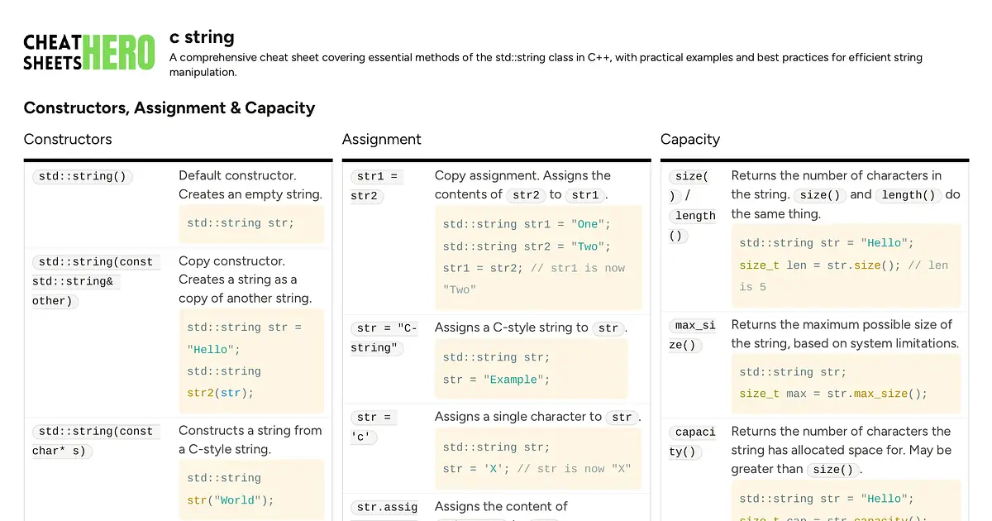Click the str.assign tag in Assignment column
This screenshot has width=992, height=521.
(387, 507)
